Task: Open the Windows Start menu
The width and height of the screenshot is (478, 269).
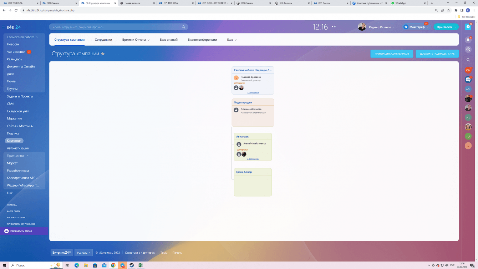Action: pyautogui.click(x=4, y=265)
